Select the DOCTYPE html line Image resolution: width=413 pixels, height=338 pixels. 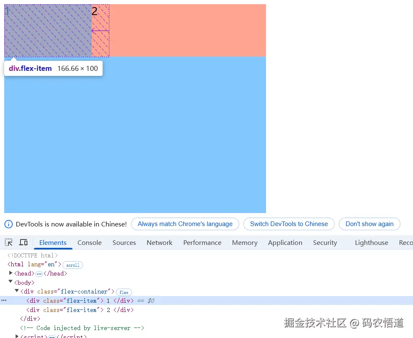(x=32, y=255)
